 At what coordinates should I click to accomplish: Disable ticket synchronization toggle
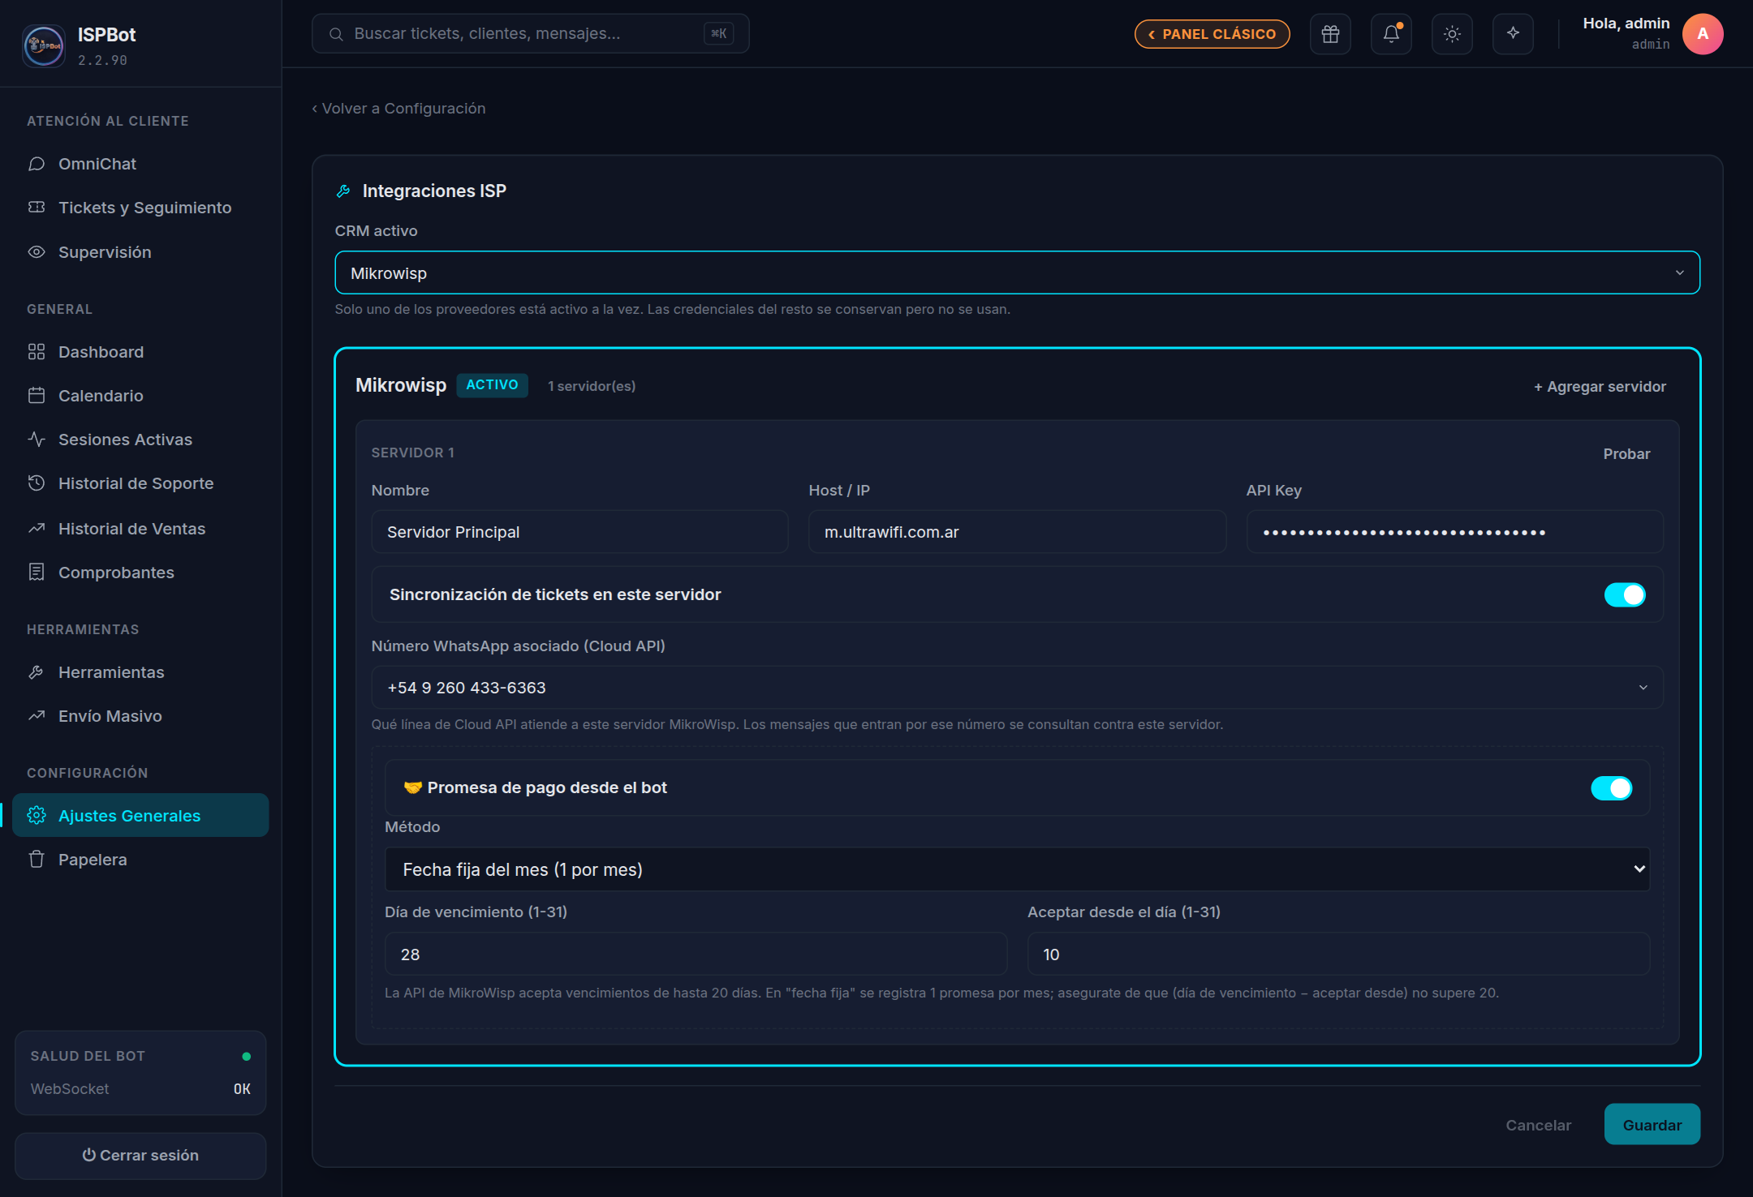tap(1625, 594)
